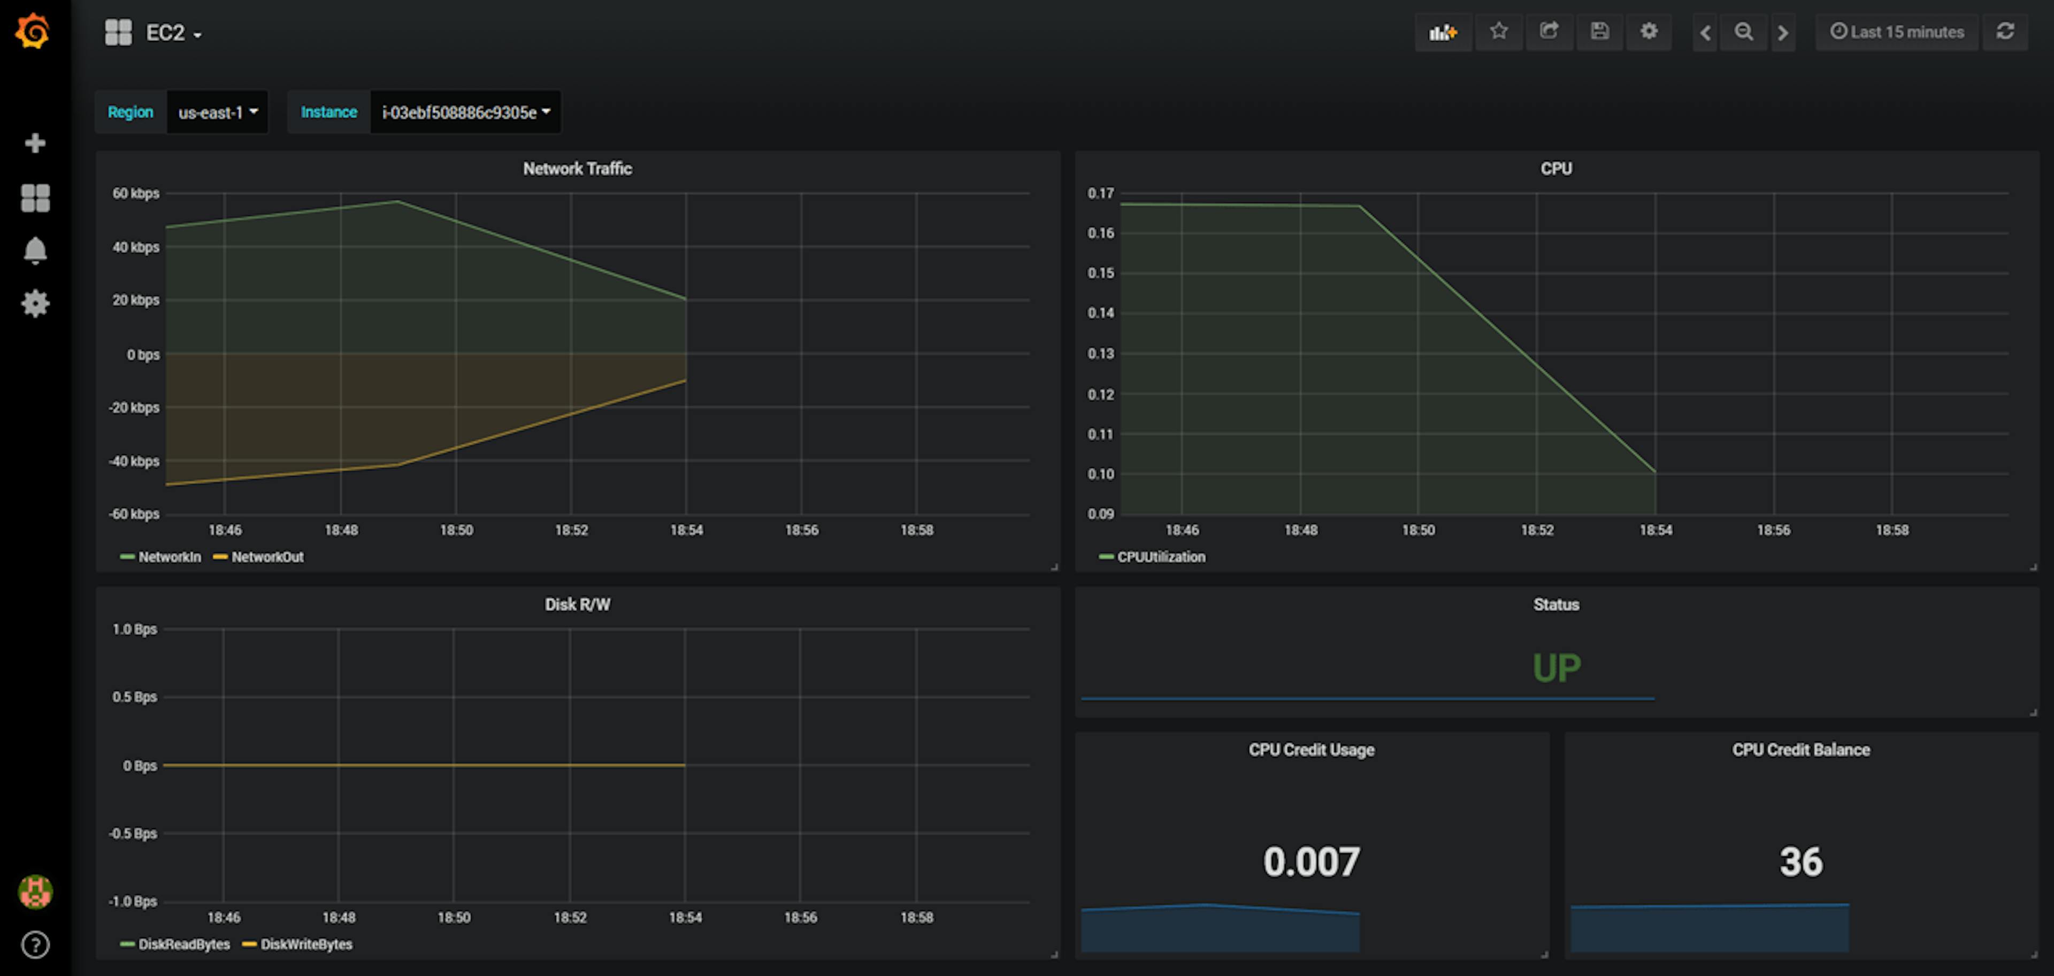Click the NetworkIn green color swatch
Screen dimensions: 2054x976
click(x=127, y=556)
